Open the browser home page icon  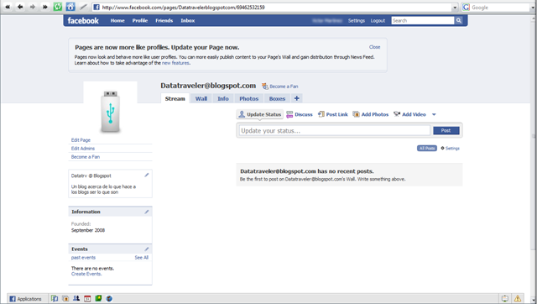click(x=70, y=7)
